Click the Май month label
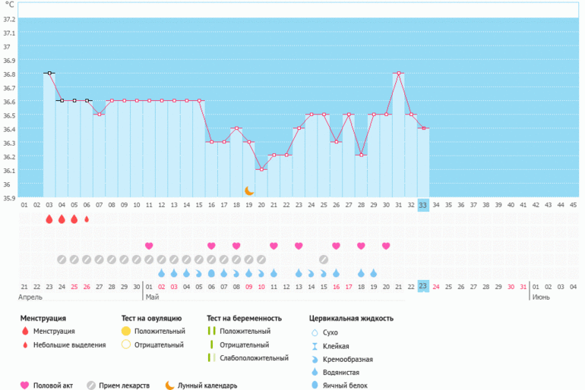585x390 pixels. [x=153, y=297]
